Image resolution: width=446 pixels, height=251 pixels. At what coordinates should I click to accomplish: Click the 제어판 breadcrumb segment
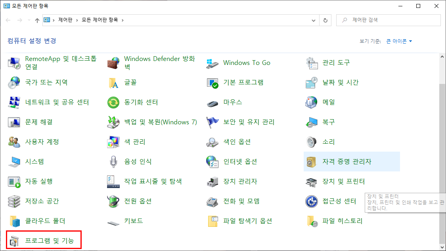tap(65, 20)
